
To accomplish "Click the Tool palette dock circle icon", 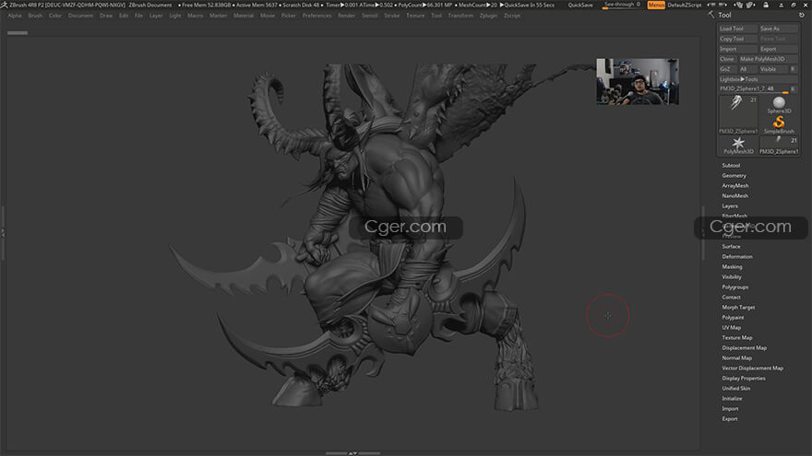I will pos(802,15).
